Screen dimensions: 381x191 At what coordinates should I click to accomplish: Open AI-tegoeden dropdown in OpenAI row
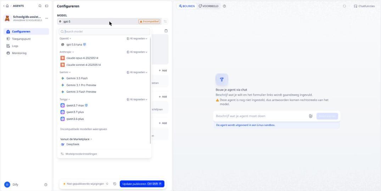click(137, 39)
